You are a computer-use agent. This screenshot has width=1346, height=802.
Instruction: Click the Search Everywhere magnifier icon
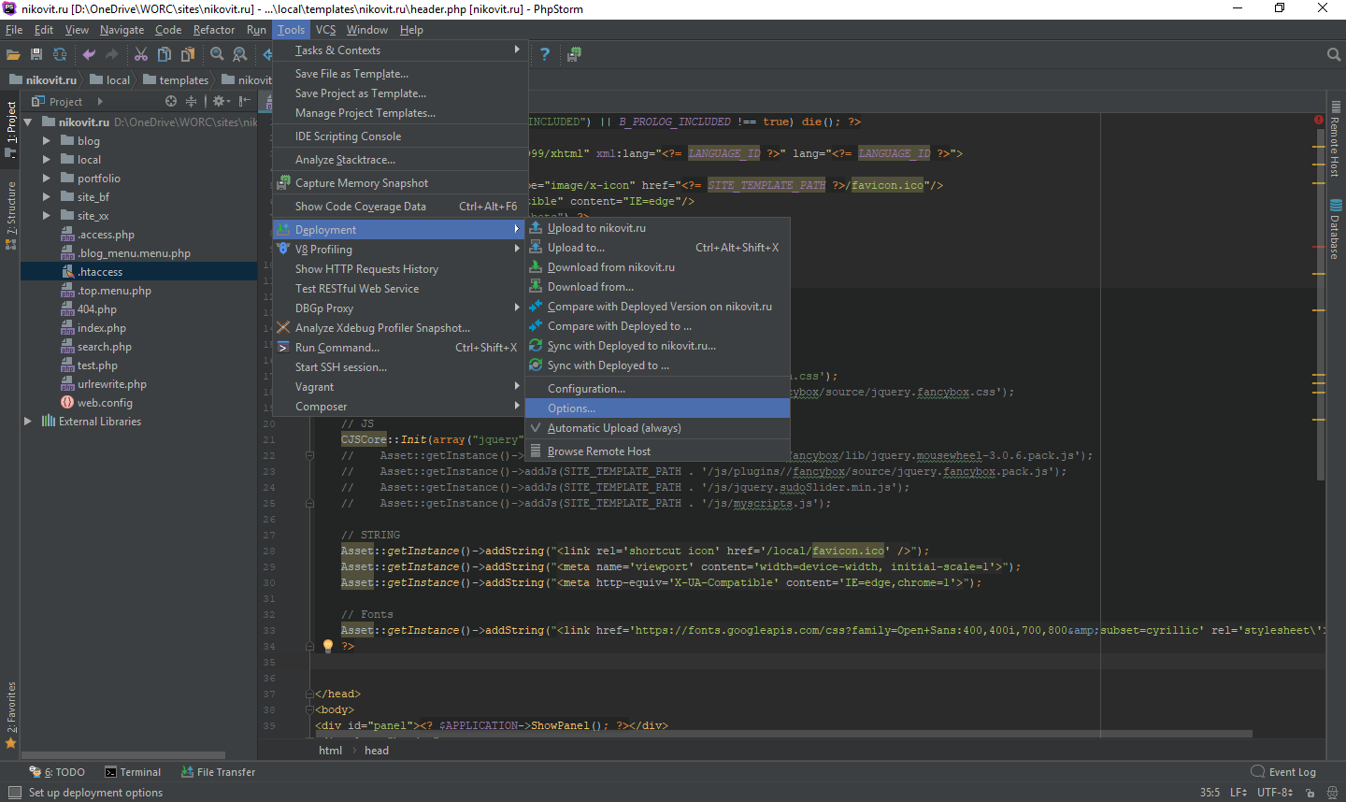tap(1334, 54)
